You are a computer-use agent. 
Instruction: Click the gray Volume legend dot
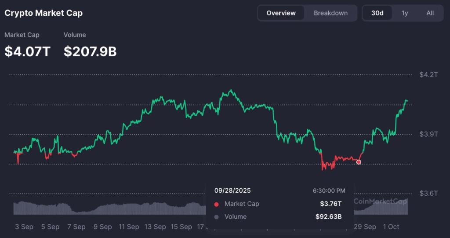point(216,217)
